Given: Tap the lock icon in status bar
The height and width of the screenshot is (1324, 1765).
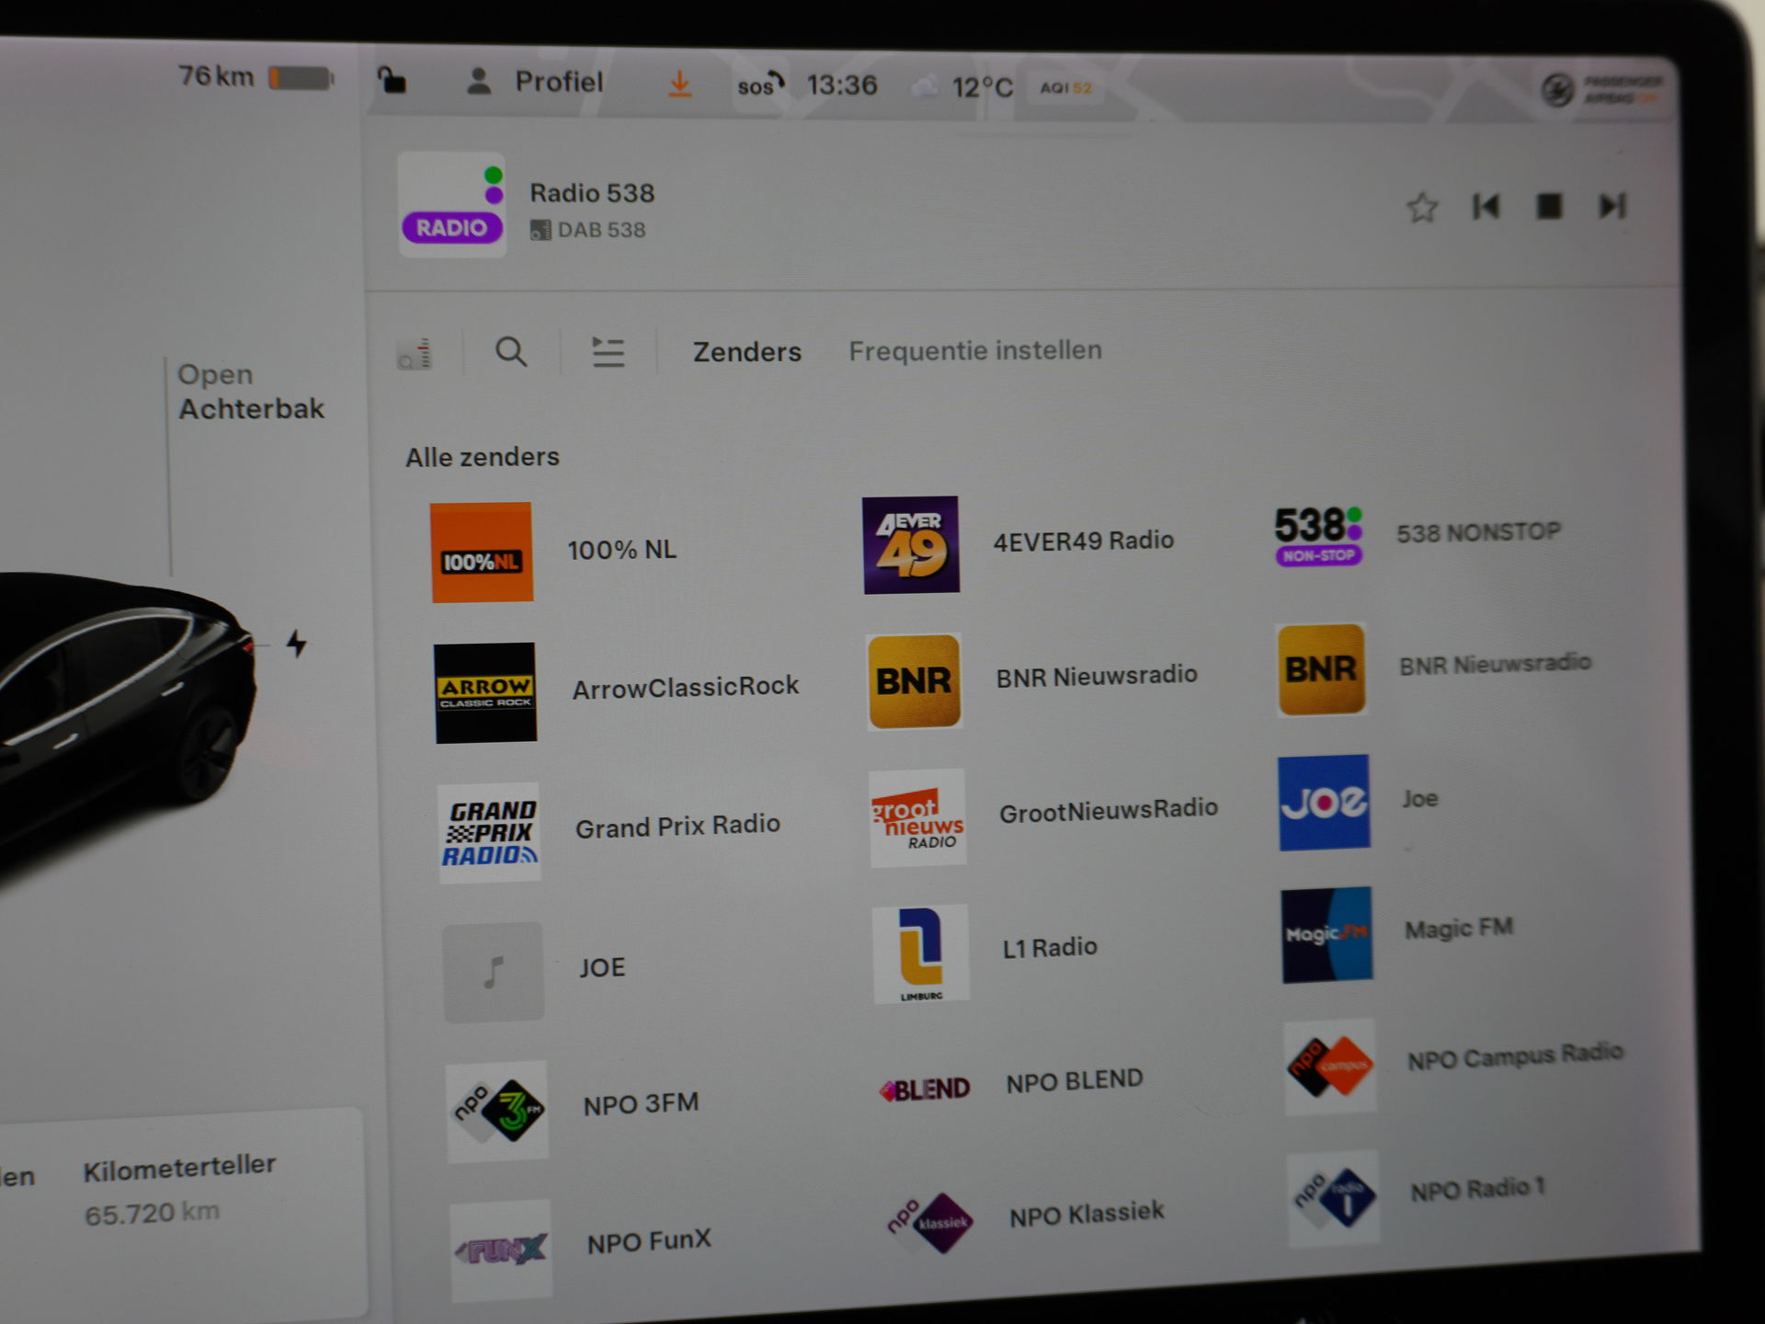Looking at the screenshot, I should [393, 81].
